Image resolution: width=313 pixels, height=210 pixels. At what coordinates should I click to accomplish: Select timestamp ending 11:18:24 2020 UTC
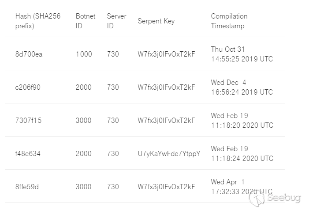(x=242, y=153)
